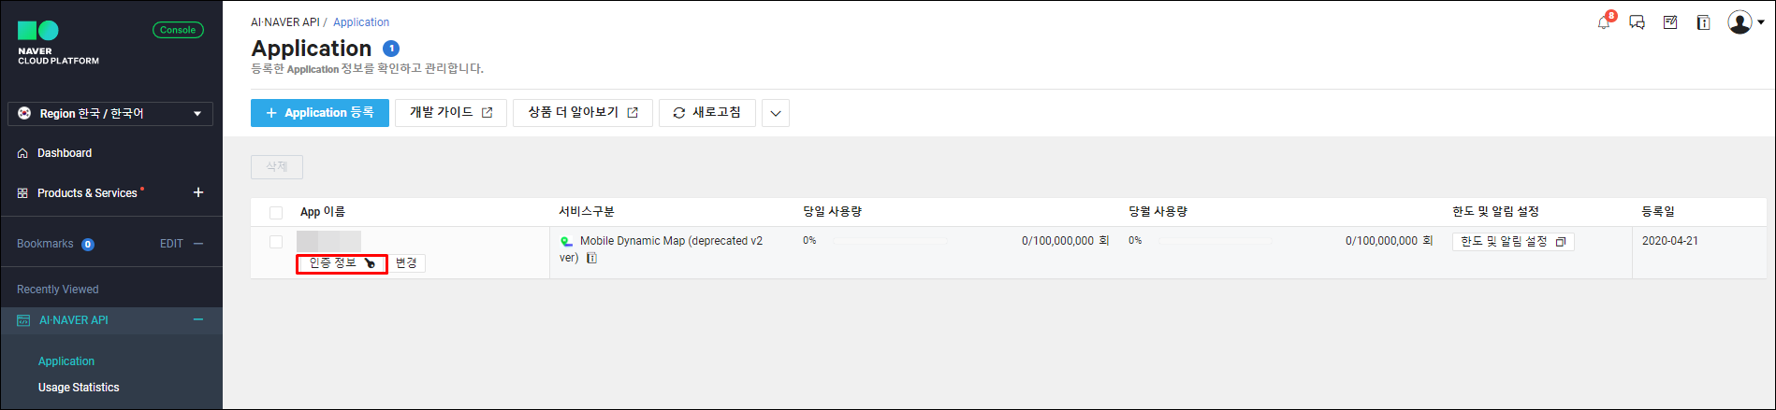
Task: Open the notes icon in header
Action: pos(1670,22)
